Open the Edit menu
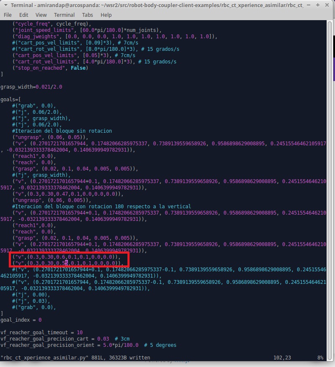Screen dimensions: 335x367 point(23,15)
